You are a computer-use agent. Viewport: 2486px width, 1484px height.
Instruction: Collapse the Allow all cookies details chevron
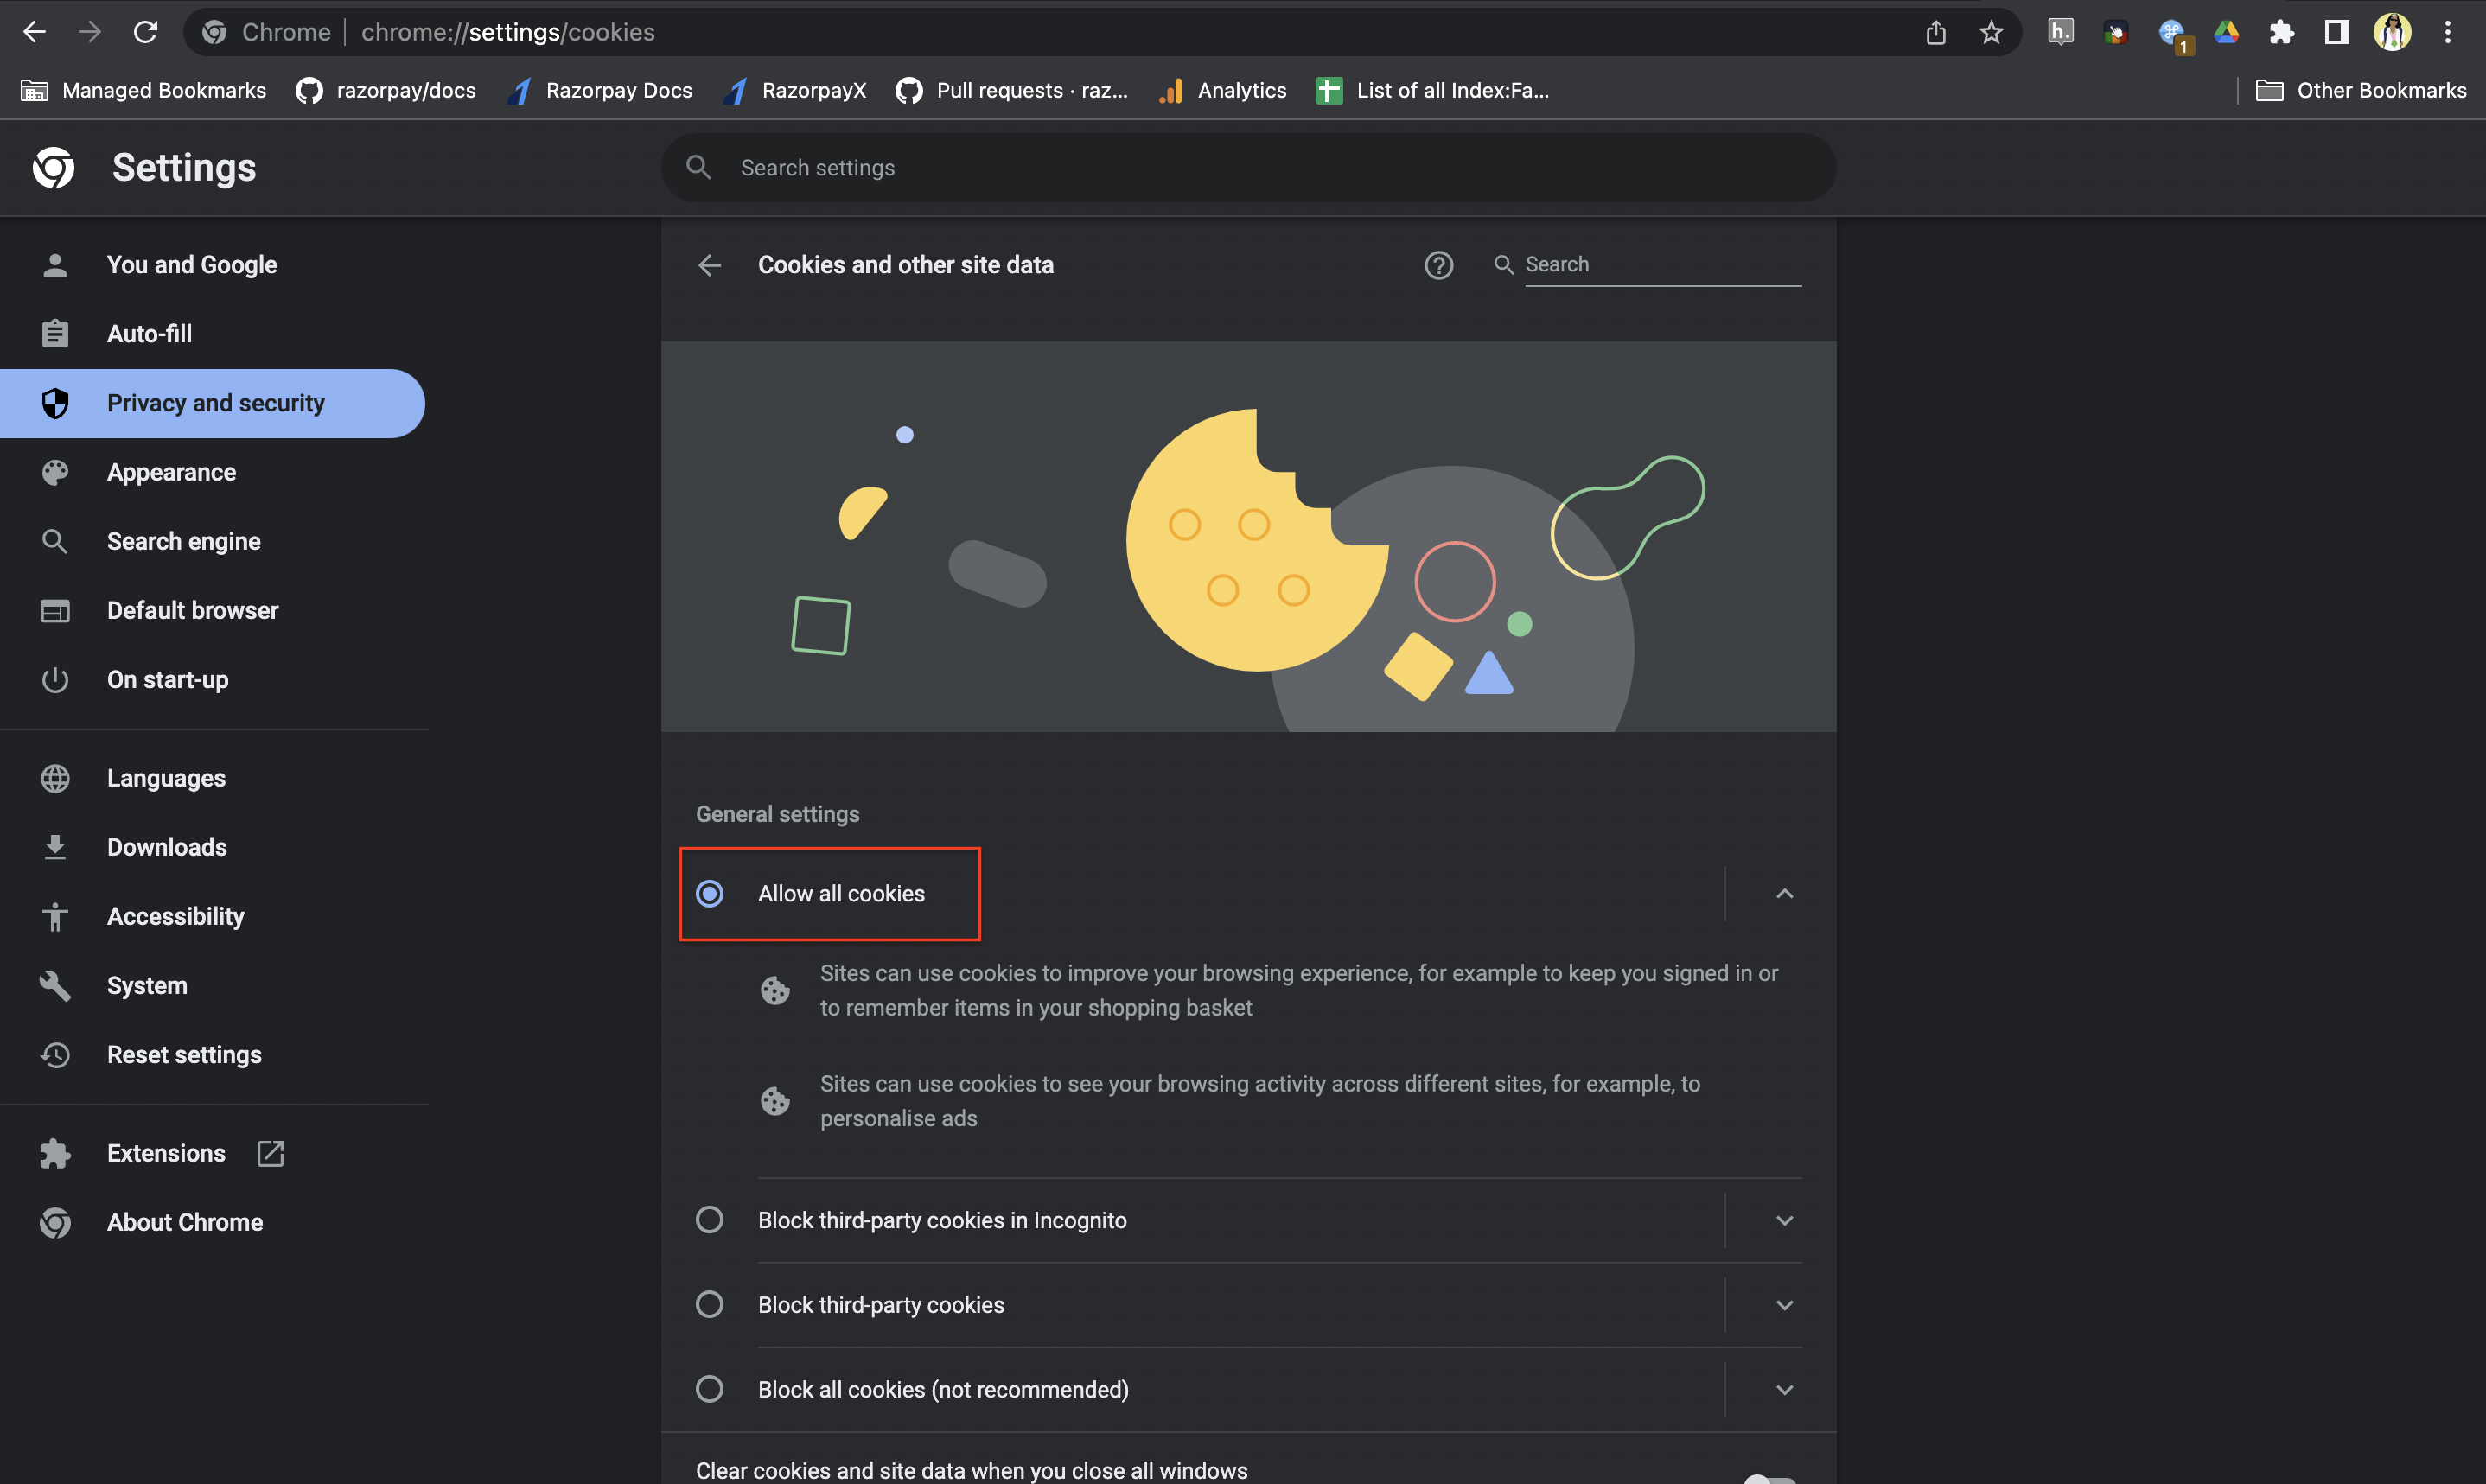coord(1784,894)
